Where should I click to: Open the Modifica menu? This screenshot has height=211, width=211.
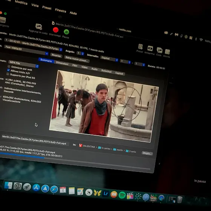(21, 2)
